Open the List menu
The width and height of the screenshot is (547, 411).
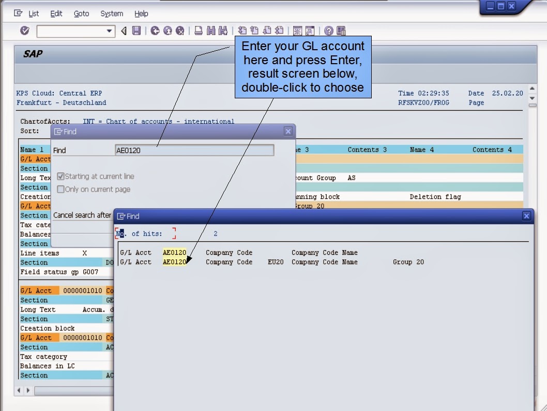[x=34, y=13]
